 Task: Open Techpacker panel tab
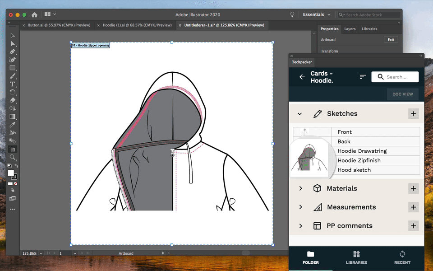click(302, 62)
